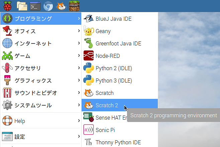This screenshot has height=147, width=220.
Task: Open the Help menu label
Action: pos(20,121)
